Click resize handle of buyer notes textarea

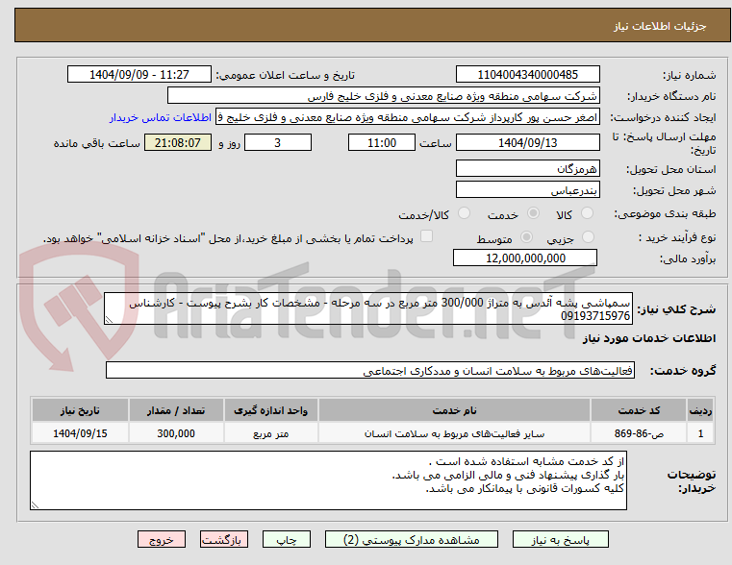point(35,504)
